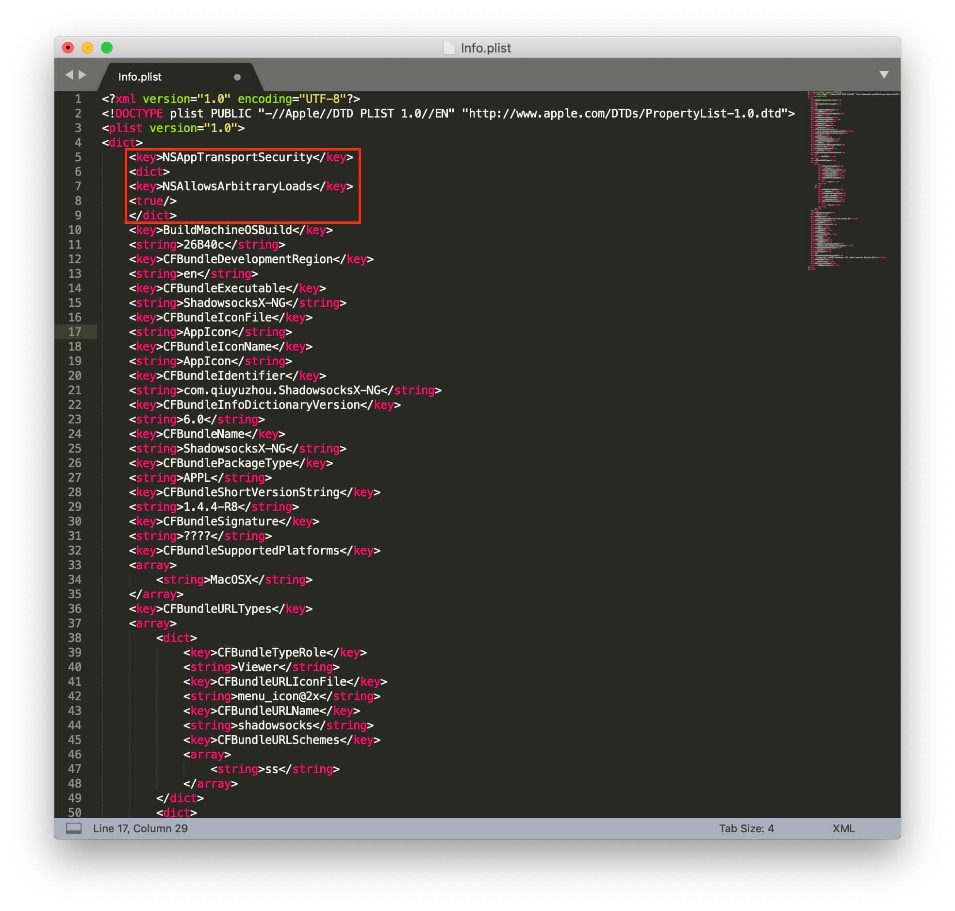Image resolution: width=955 pixels, height=911 pixels.
Task: Change the XML syntax selector
Action: click(843, 828)
